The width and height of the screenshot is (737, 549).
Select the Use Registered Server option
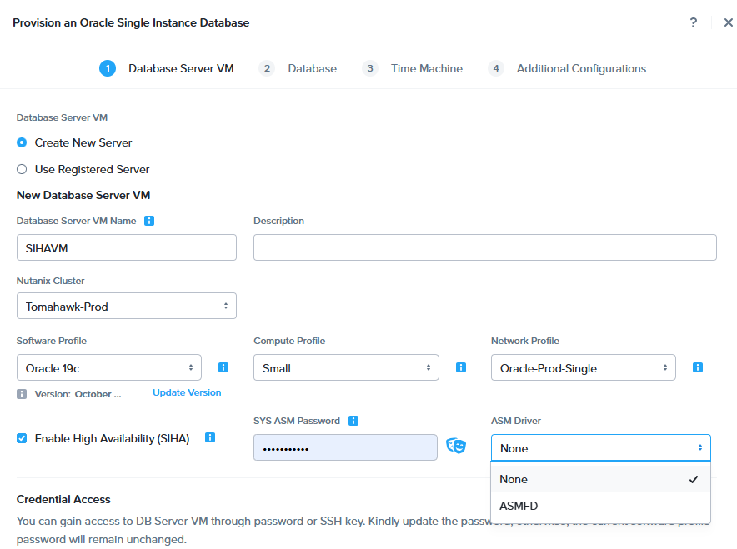[x=22, y=169]
